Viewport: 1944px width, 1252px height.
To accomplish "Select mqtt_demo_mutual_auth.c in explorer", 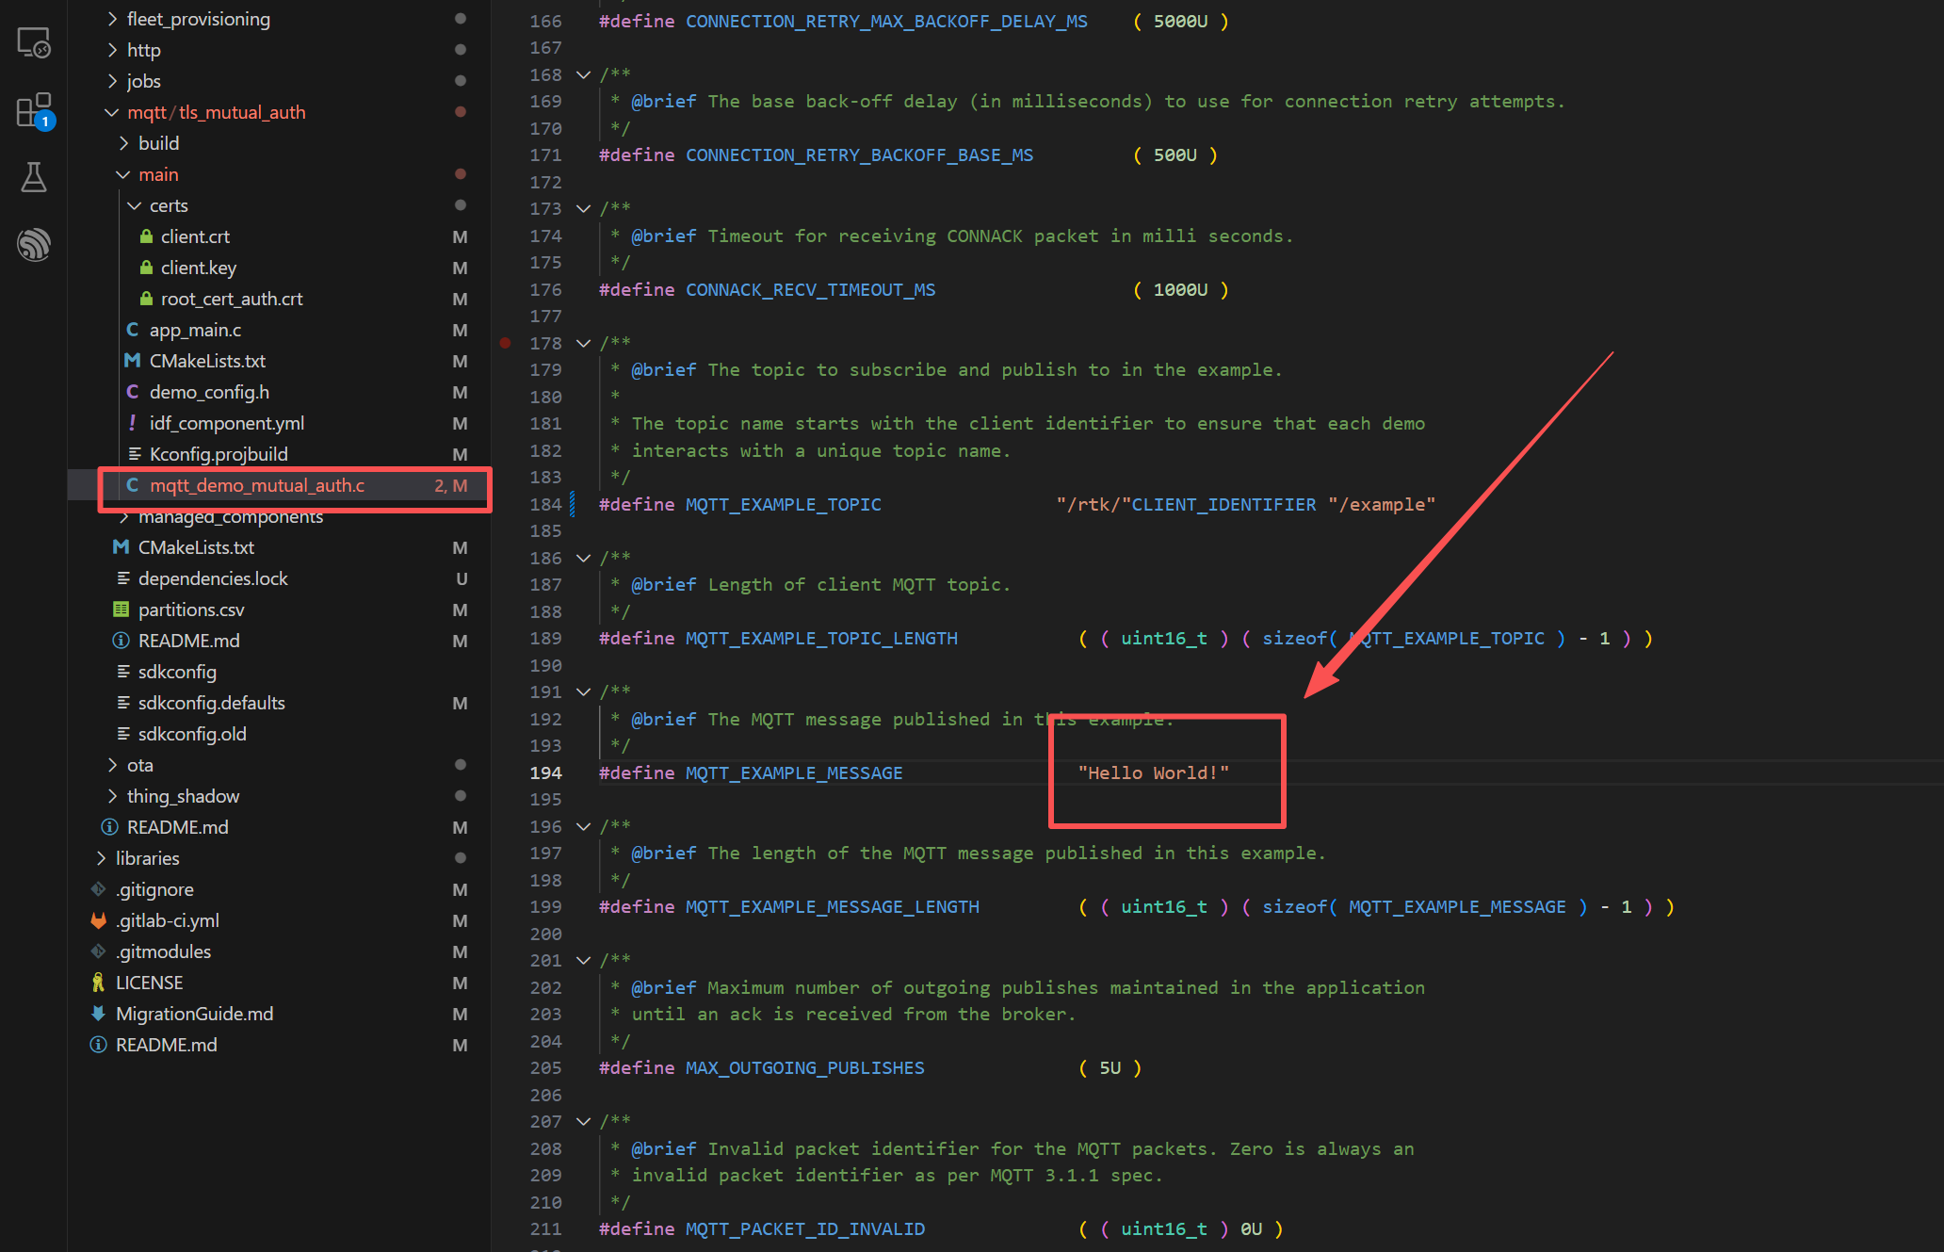I will click(x=256, y=485).
